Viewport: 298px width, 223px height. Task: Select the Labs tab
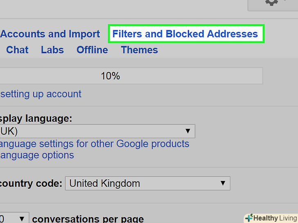click(52, 50)
